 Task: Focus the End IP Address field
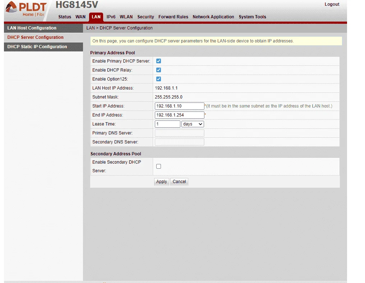click(180, 115)
